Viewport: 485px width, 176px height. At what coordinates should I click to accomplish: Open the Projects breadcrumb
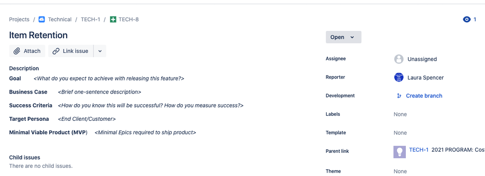tap(19, 19)
